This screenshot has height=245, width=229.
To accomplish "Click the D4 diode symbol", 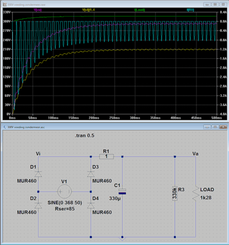I will (91, 205).
